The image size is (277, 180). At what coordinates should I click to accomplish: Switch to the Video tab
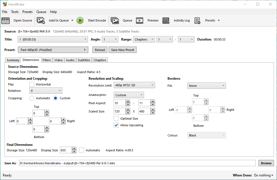(58, 60)
